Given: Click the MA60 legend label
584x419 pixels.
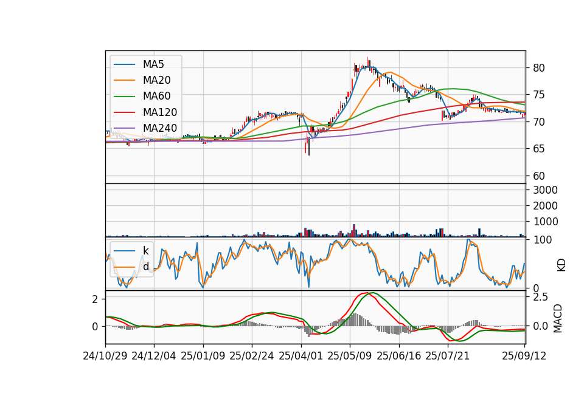Looking at the screenshot, I should tap(156, 97).
